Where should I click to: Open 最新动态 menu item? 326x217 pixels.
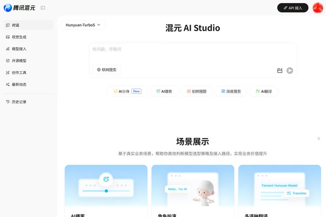pyautogui.click(x=28, y=84)
